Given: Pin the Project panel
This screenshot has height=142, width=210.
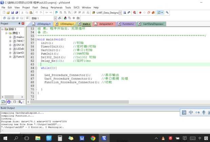Looking at the screenshot, I should pyautogui.click(x=19, y=23).
